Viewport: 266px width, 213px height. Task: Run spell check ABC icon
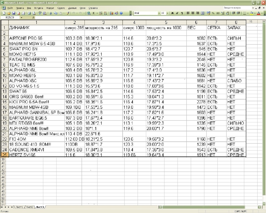point(40,13)
